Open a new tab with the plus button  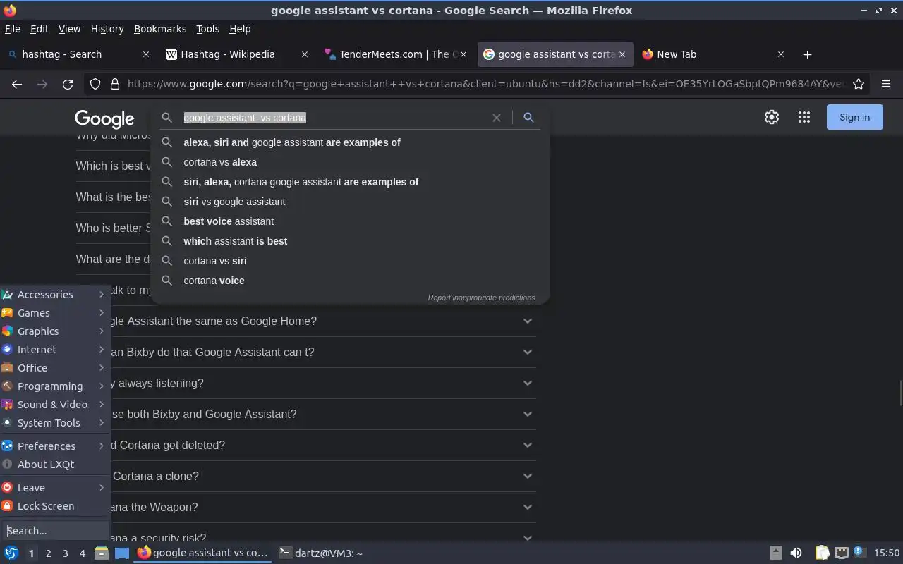pyautogui.click(x=807, y=54)
